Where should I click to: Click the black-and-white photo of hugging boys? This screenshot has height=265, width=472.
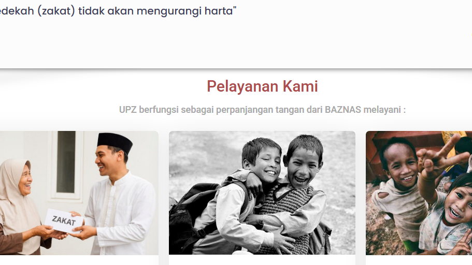pyautogui.click(x=262, y=193)
